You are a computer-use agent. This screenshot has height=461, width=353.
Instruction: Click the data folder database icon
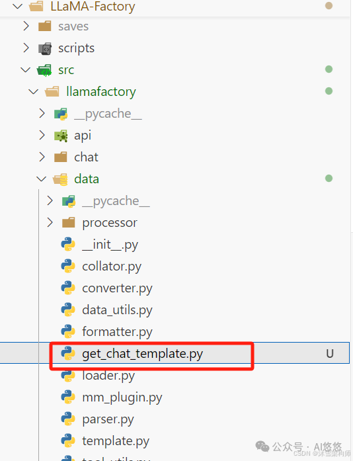pyautogui.click(x=61, y=179)
